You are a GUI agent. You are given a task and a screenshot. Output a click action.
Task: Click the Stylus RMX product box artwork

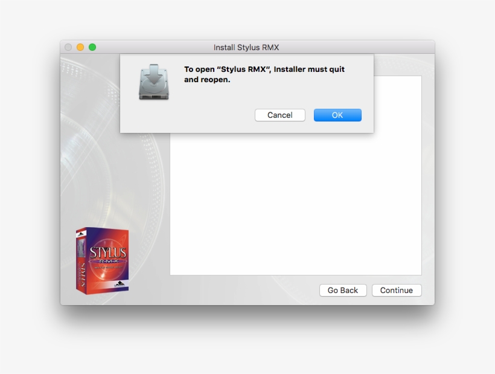[103, 260]
